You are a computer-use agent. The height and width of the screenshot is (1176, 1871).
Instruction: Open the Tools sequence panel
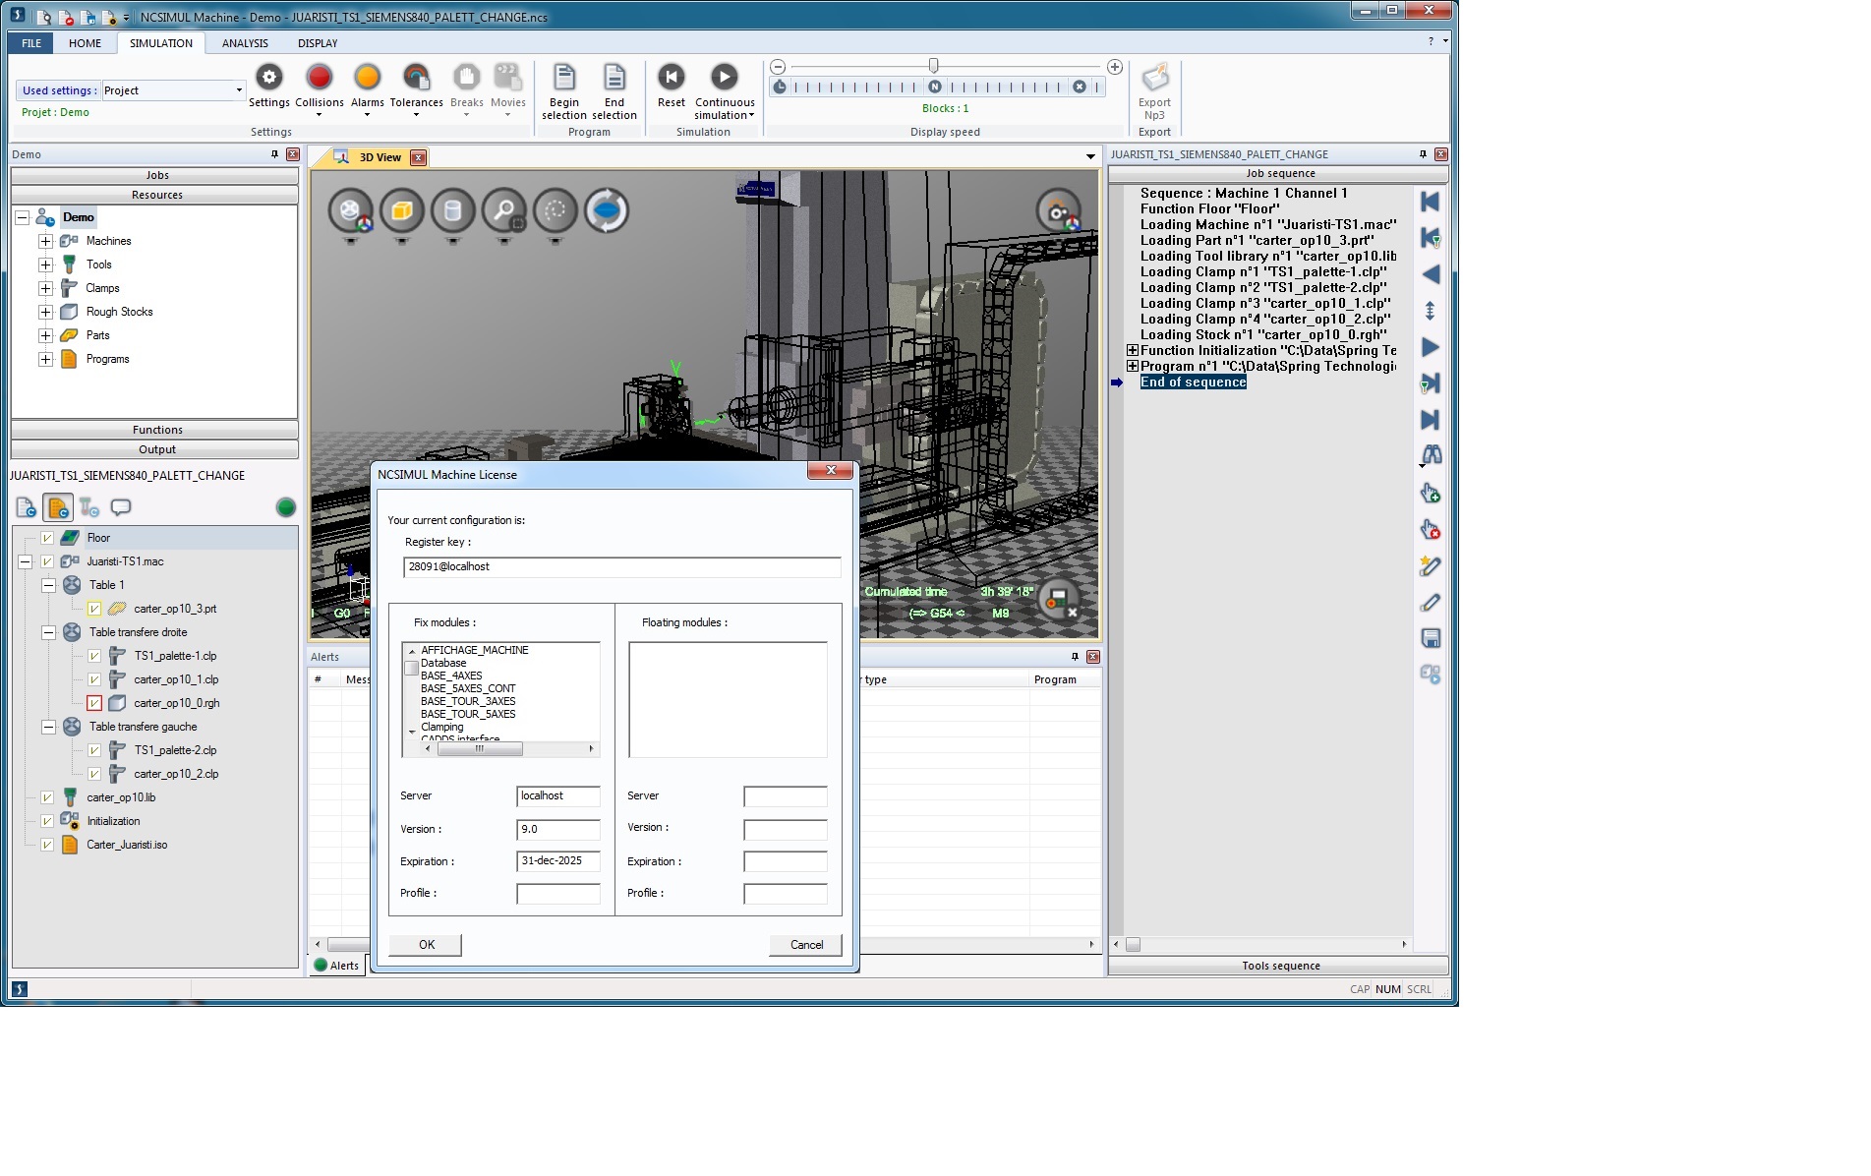tap(1279, 966)
